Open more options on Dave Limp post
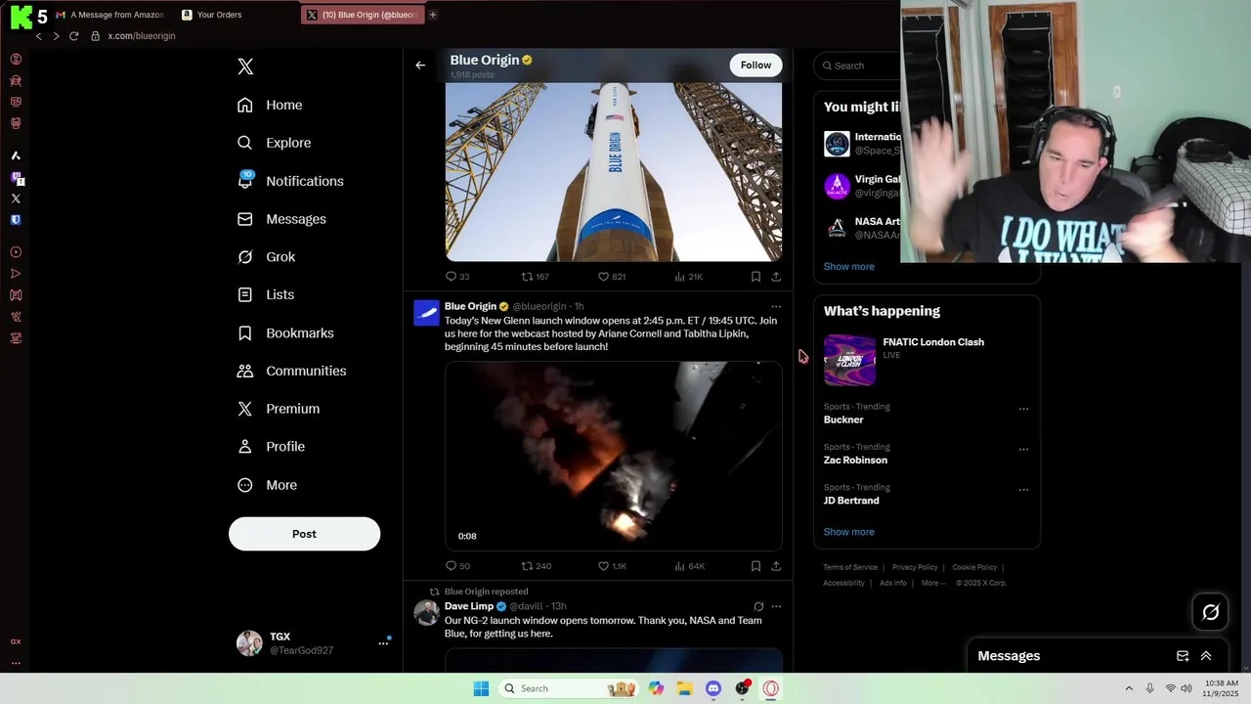 [776, 606]
